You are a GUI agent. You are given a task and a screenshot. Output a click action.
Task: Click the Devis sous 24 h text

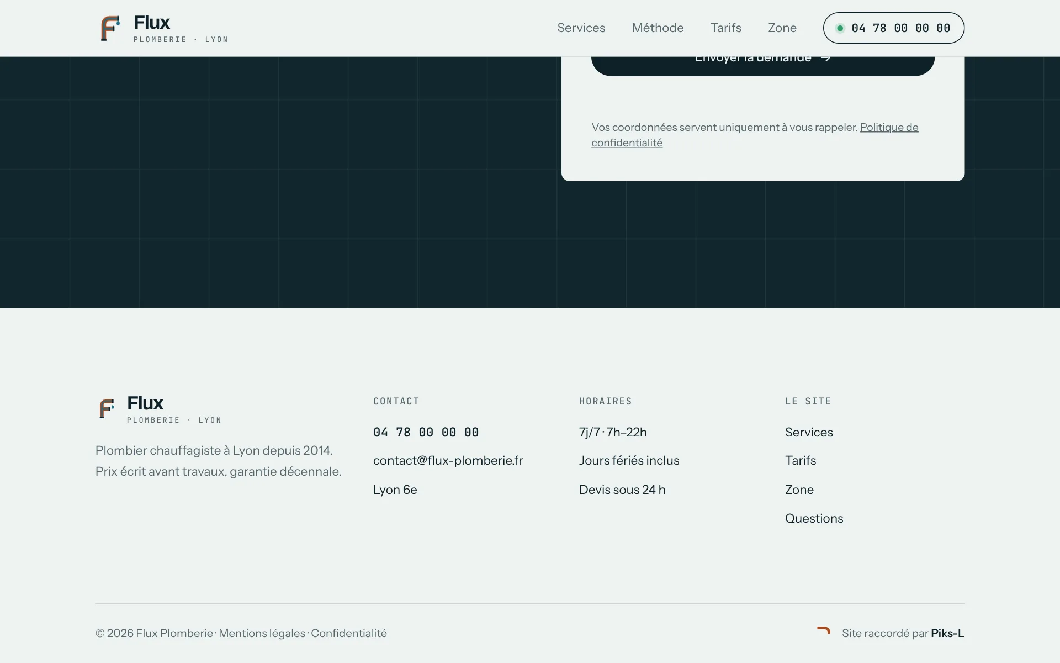[x=622, y=490]
